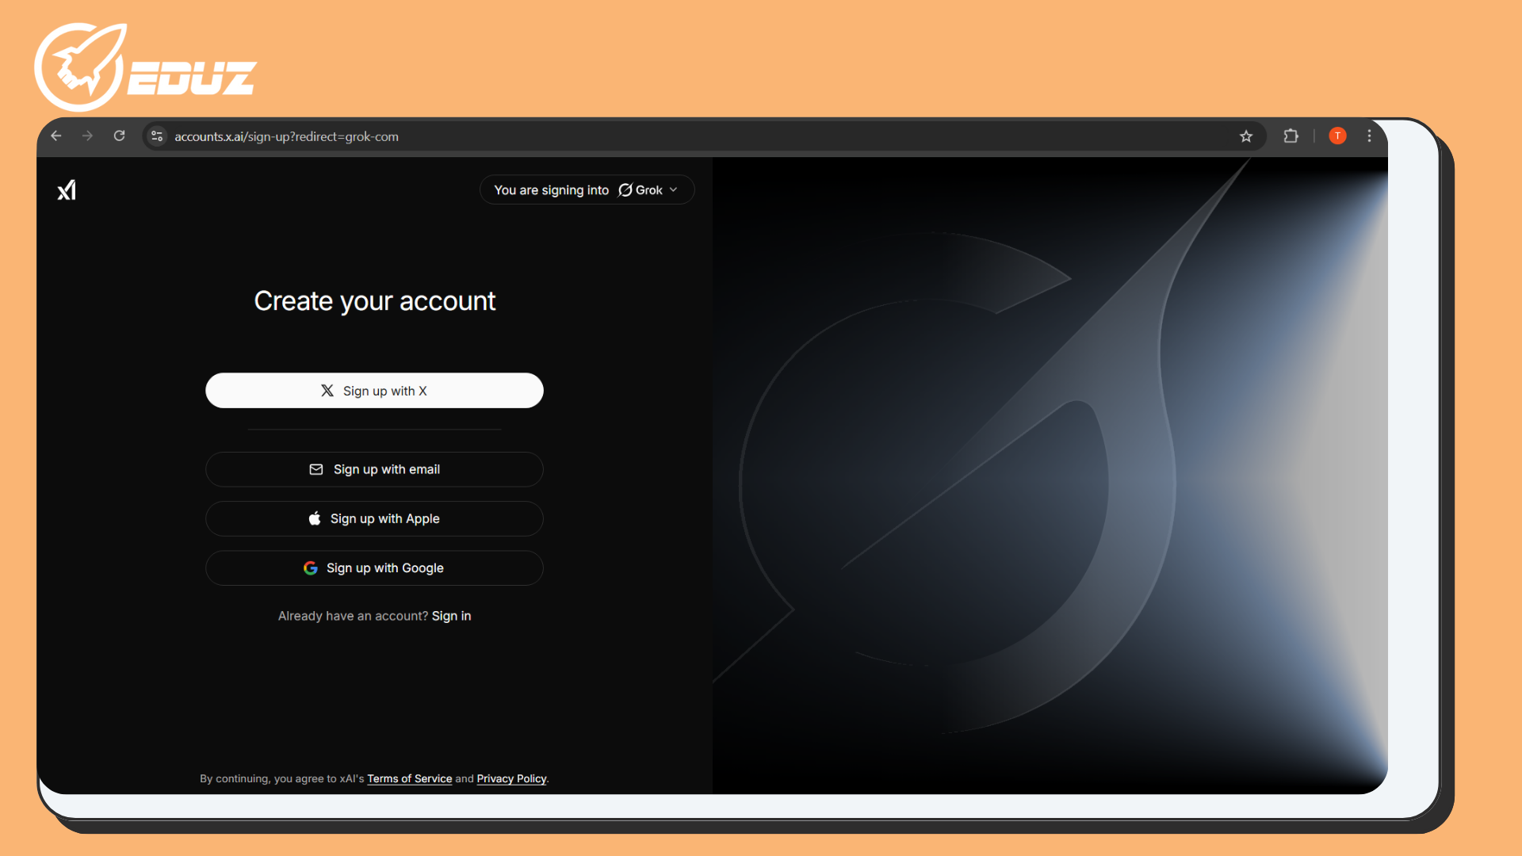Click the browser back arrow
Image resolution: width=1522 pixels, height=856 pixels.
pos(56,136)
